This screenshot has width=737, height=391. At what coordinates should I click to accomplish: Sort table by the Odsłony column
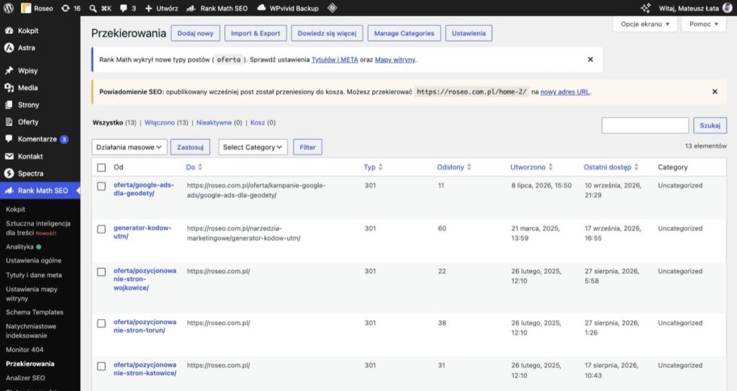(454, 167)
